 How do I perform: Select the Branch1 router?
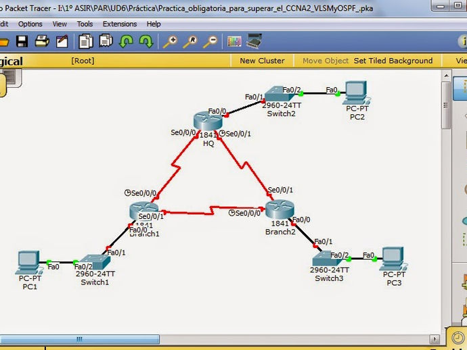(144, 210)
